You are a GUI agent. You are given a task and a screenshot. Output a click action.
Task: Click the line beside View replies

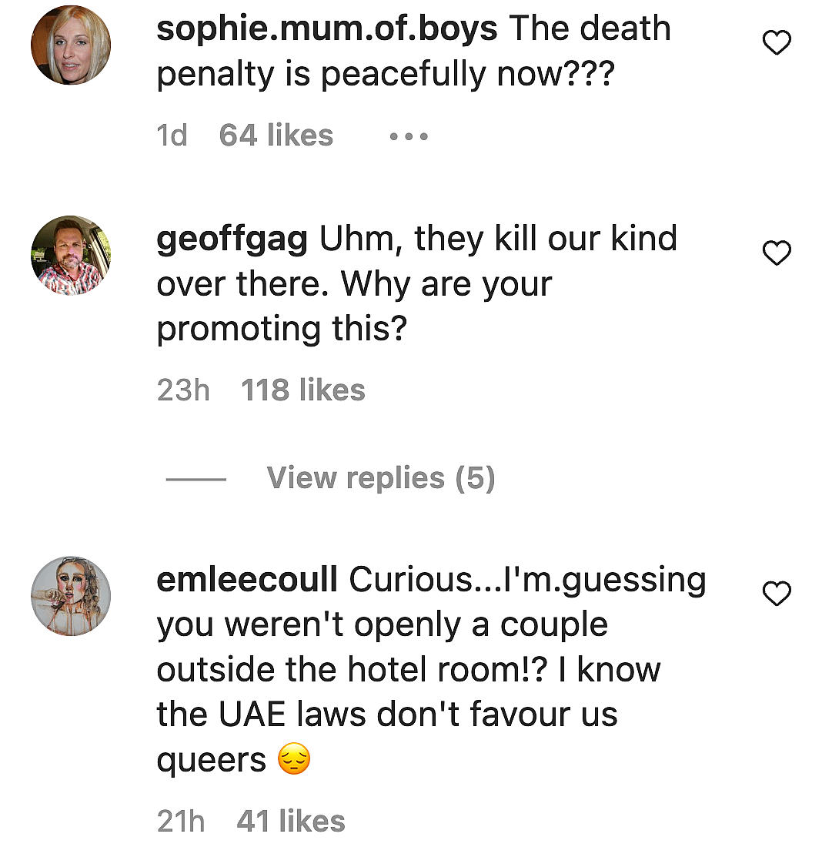(x=196, y=479)
